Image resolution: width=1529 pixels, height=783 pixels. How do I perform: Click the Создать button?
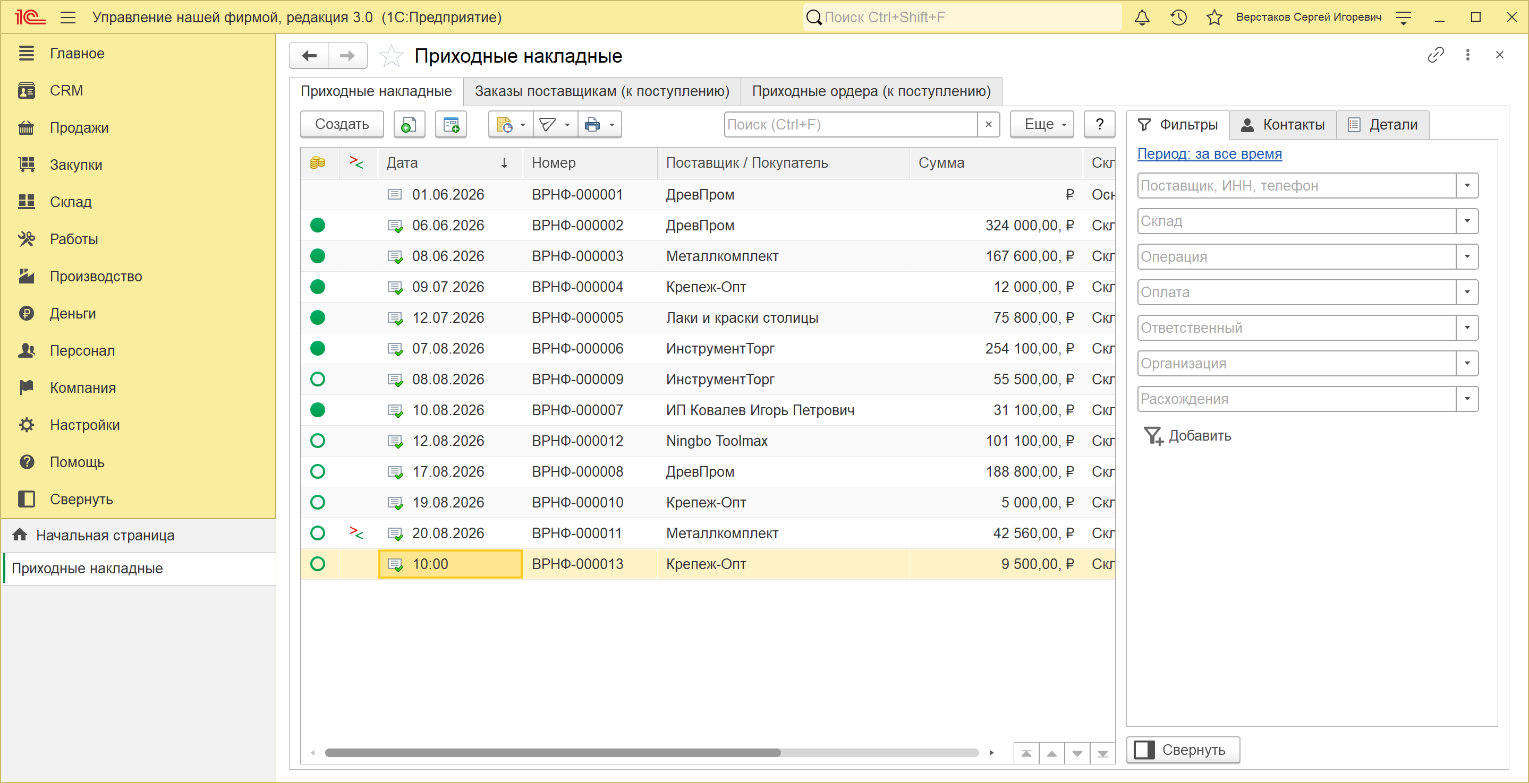pyautogui.click(x=342, y=125)
